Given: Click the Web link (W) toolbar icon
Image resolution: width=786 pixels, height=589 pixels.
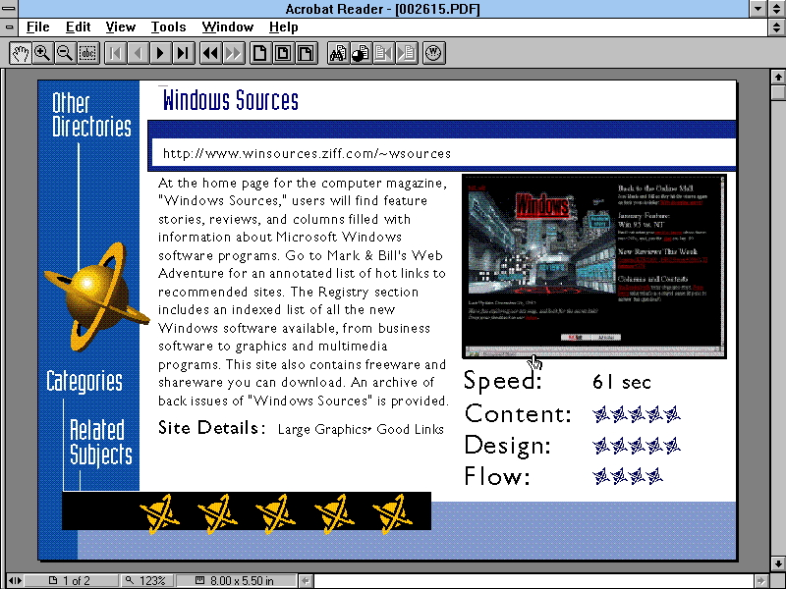Looking at the screenshot, I should pyautogui.click(x=433, y=53).
